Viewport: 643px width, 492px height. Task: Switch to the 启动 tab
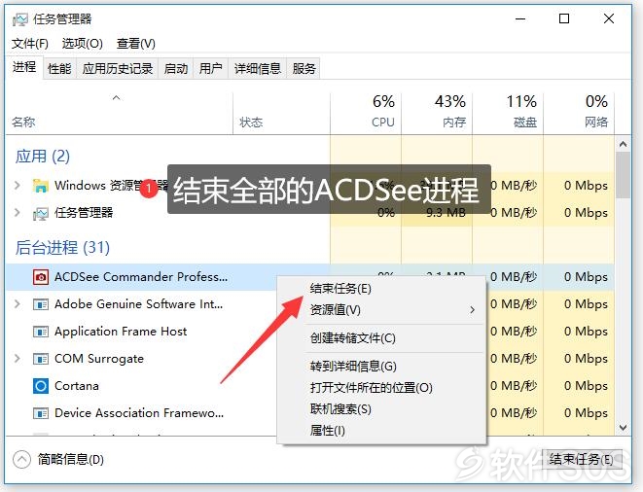[x=176, y=68]
